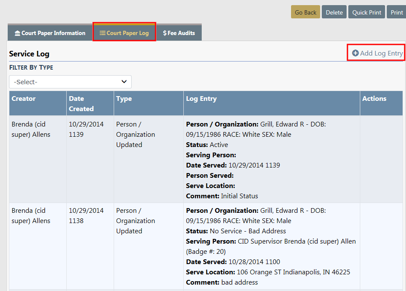
Task: Choose Quick Print
Action: tap(367, 12)
